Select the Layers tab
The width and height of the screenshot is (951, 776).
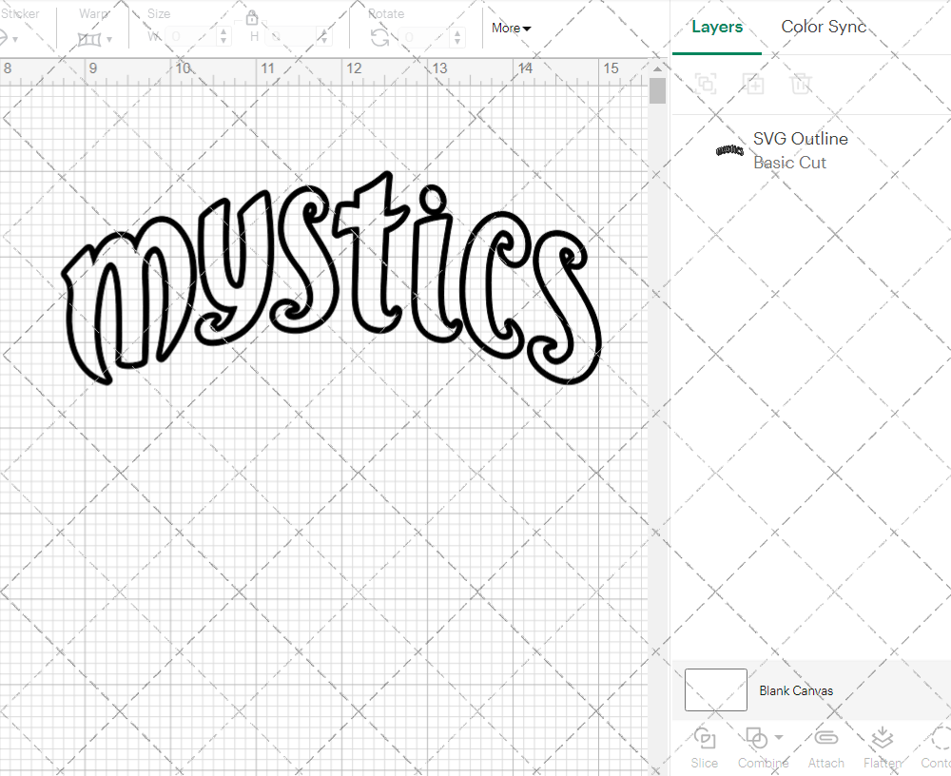pos(717,27)
